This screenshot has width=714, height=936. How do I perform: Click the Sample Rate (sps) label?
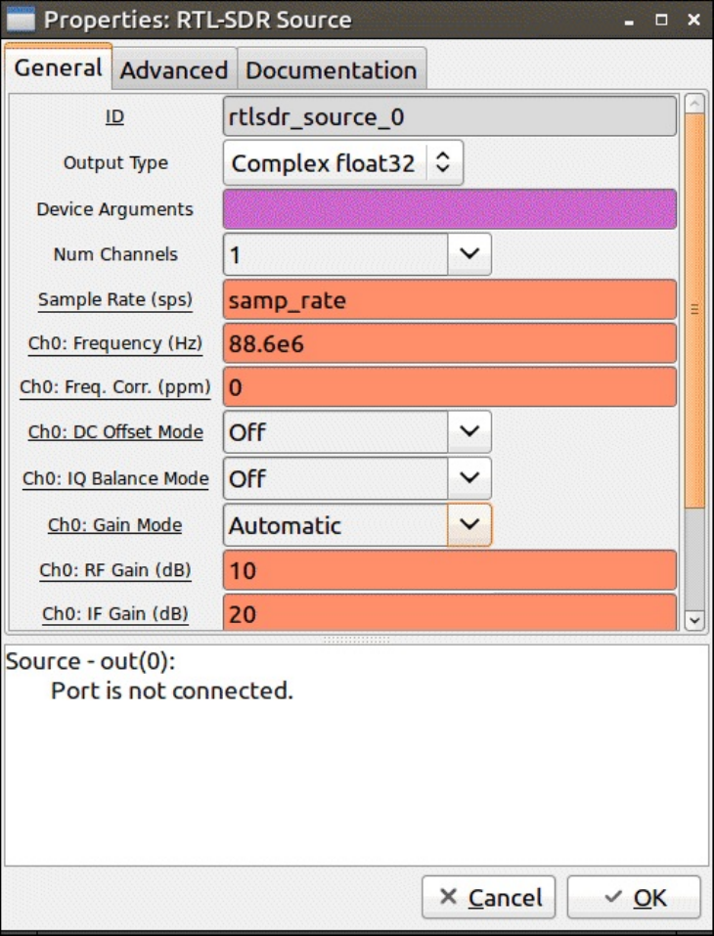point(115,299)
